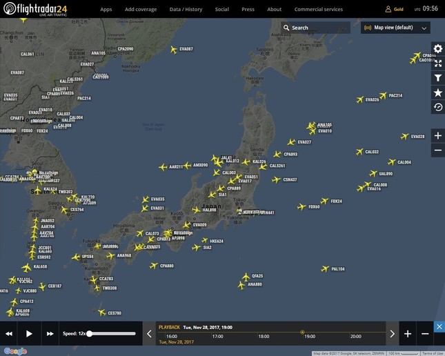Open the Commercial services menu
445x356 pixels.
pyautogui.click(x=318, y=10)
